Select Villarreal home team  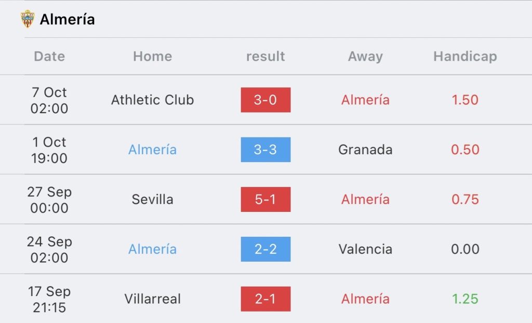coord(152,299)
